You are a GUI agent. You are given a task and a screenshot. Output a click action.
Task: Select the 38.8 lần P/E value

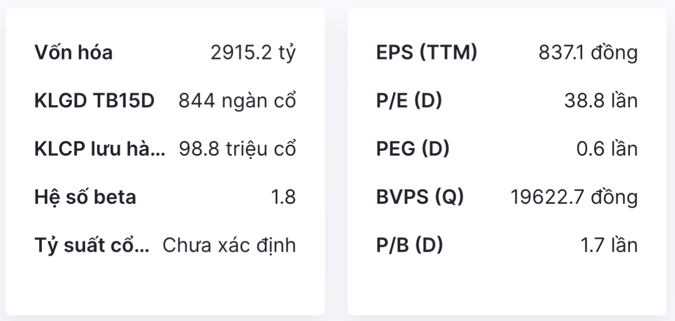(601, 101)
